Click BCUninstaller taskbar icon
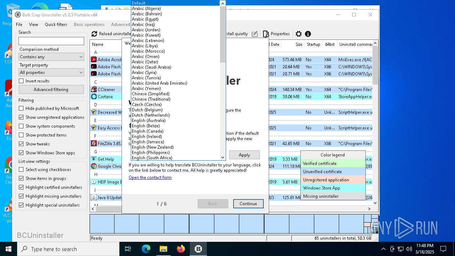 coord(198,249)
